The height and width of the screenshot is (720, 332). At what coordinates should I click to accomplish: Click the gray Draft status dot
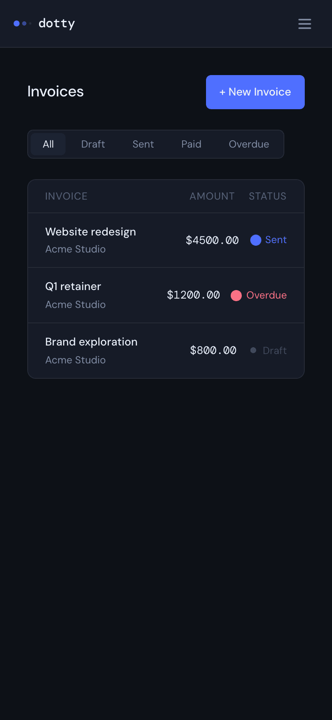(x=253, y=350)
